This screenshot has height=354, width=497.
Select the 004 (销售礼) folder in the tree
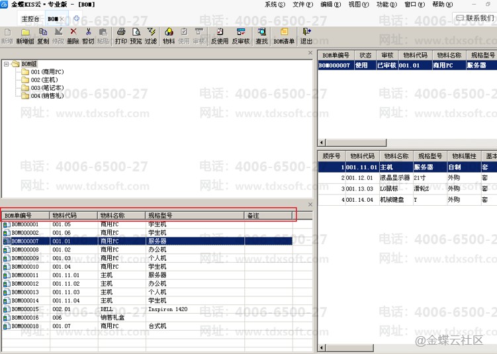[x=42, y=96]
